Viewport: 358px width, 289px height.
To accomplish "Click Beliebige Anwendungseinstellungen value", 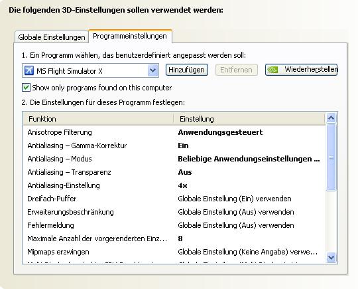I will coord(249,159).
